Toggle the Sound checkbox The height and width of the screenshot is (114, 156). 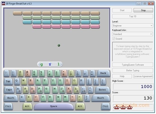(x=114, y=39)
